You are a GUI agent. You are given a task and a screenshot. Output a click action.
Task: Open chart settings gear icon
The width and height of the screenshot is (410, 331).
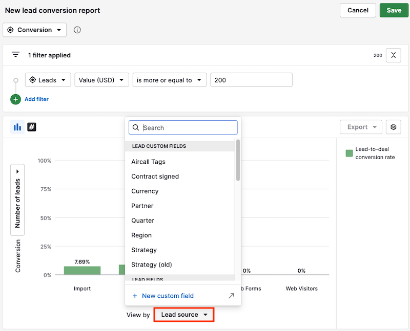394,127
